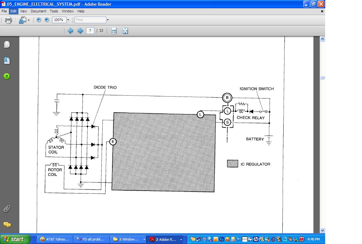Open the collaboration tool dropdown arrow
This screenshot has width=362, height=244.
29,20
